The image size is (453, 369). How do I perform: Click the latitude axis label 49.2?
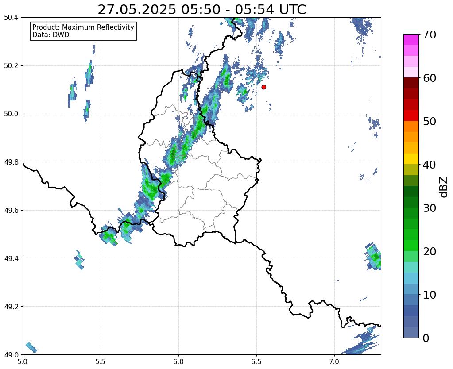click(11, 306)
